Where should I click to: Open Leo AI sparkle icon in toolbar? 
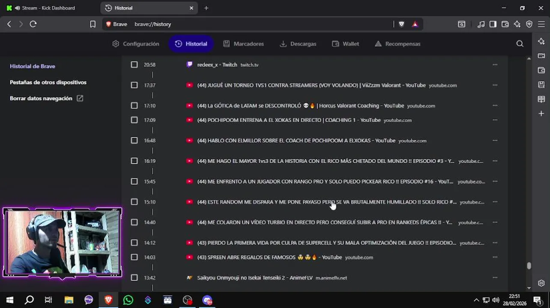click(x=517, y=24)
